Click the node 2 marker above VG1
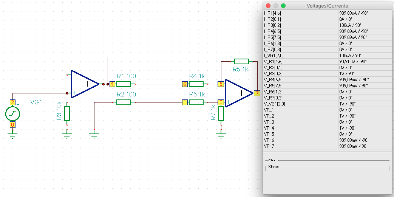The width and height of the screenshot is (394, 197). tap(12, 102)
